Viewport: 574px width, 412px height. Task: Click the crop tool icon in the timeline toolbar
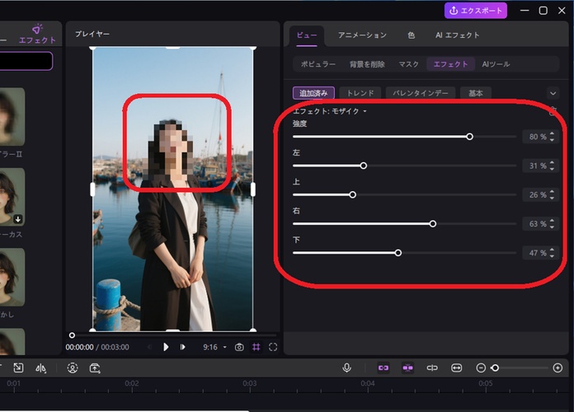[x=18, y=368]
